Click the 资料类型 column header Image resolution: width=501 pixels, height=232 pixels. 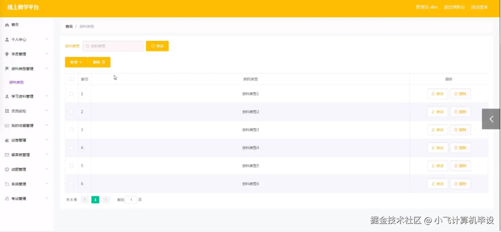tap(250, 79)
